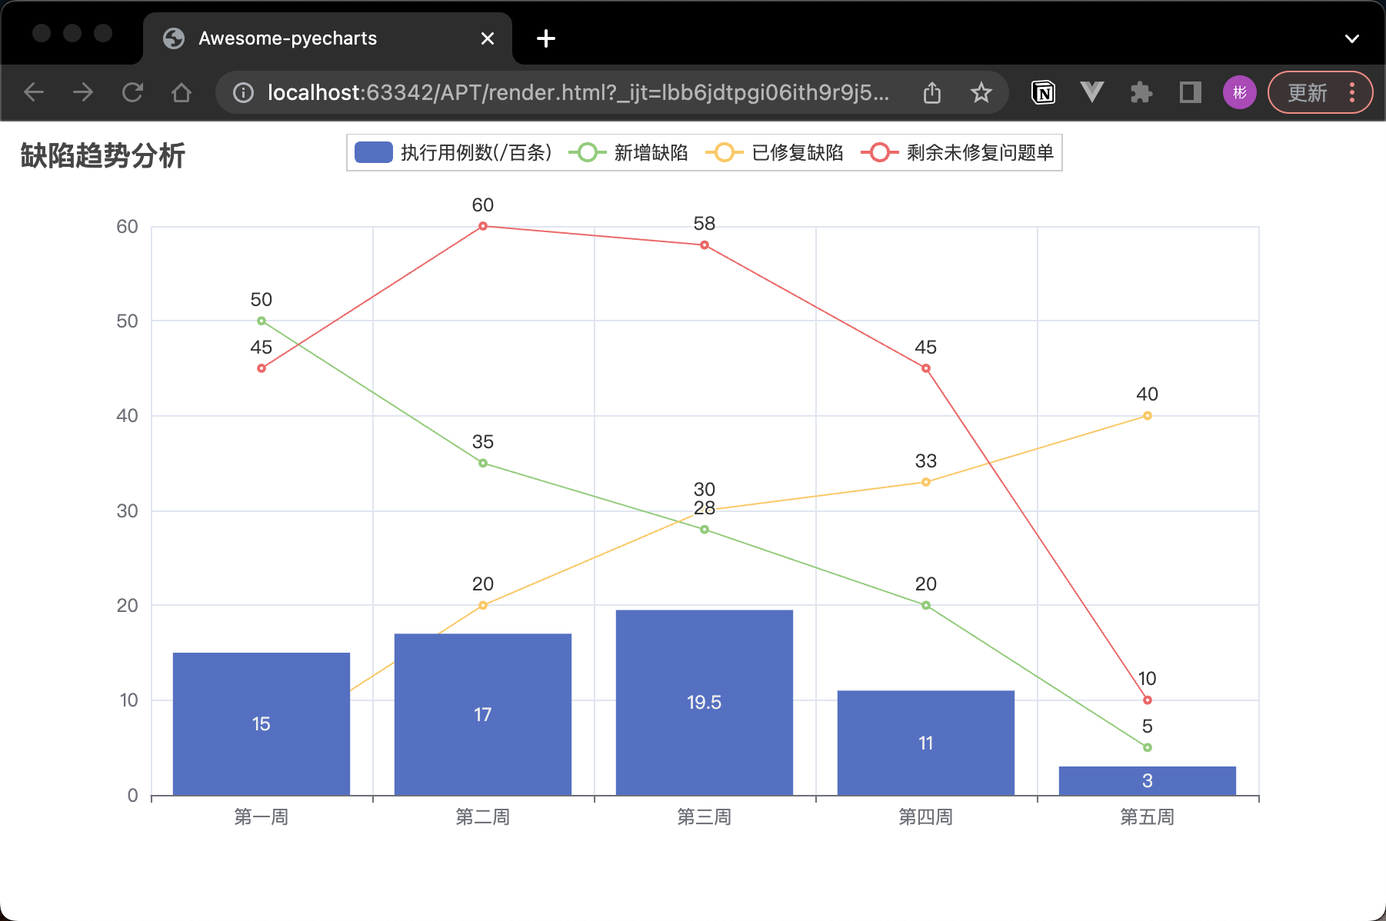Click the 第五周 bar labeled 3
1386x921 pixels.
[x=1148, y=781]
